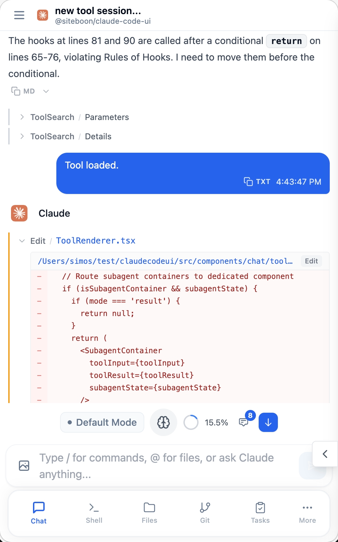
Task: Open the hamburger navigation menu
Action: pos(19,15)
